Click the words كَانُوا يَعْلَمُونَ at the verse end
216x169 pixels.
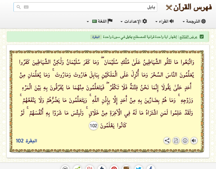pos(113,126)
